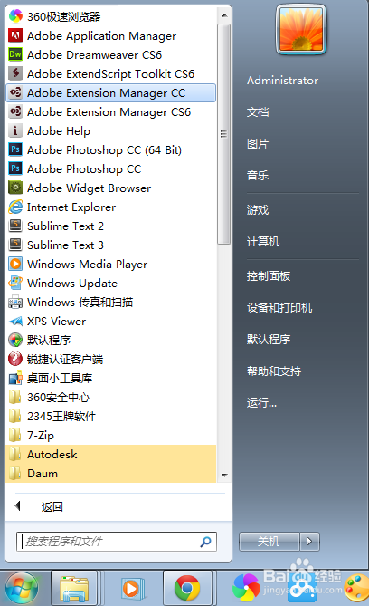Click the 搜索程序和文件 search box

point(117,542)
